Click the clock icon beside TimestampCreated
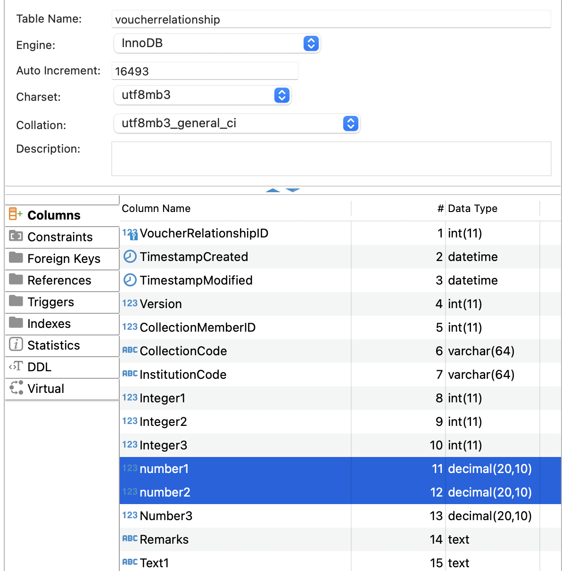 [x=130, y=257]
